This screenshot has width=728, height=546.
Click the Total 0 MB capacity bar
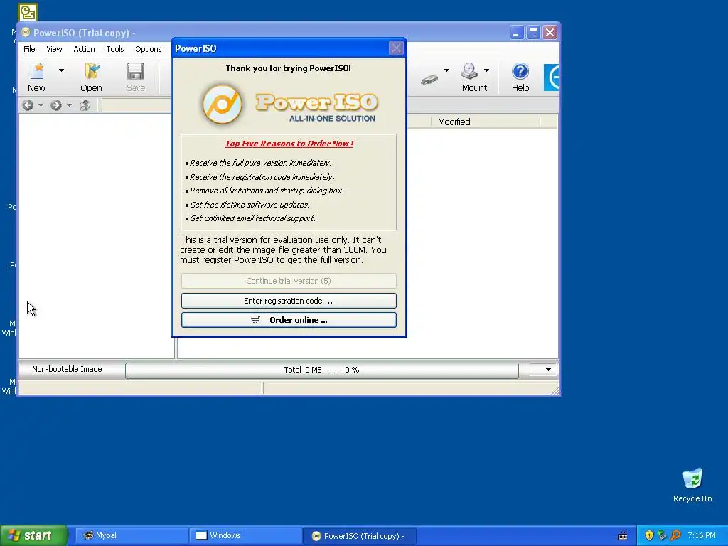[x=321, y=370]
